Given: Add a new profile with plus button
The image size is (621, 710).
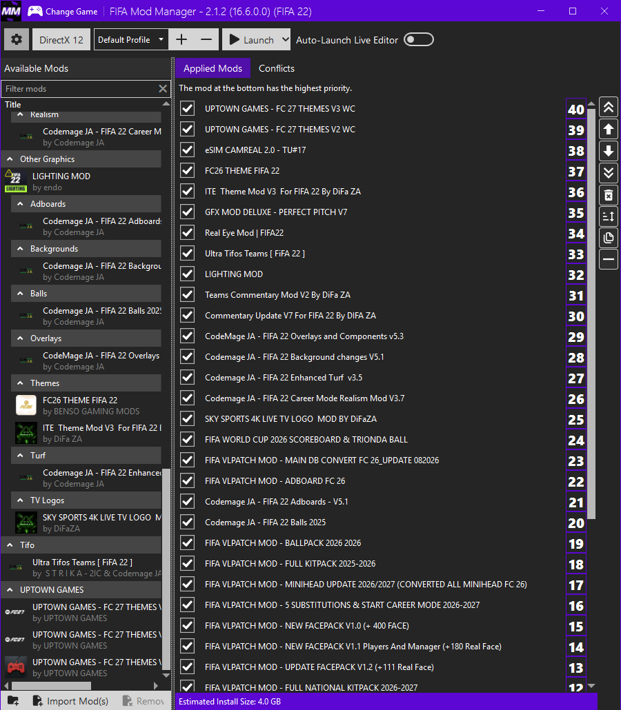Looking at the screenshot, I should (181, 40).
